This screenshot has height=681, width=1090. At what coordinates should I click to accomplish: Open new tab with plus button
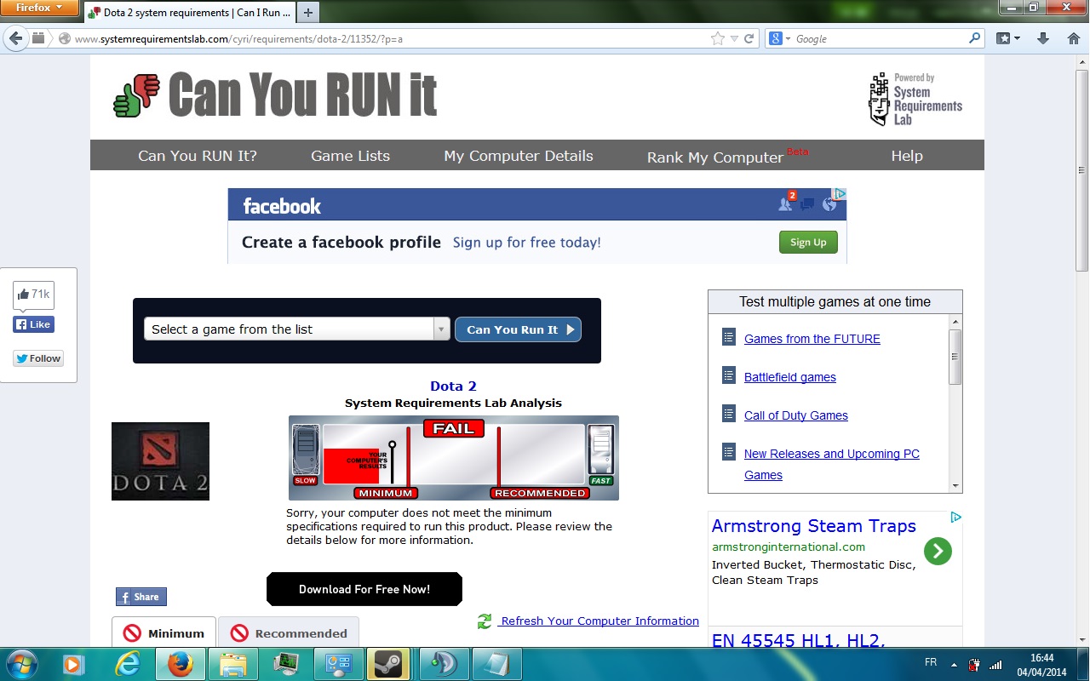(x=308, y=12)
